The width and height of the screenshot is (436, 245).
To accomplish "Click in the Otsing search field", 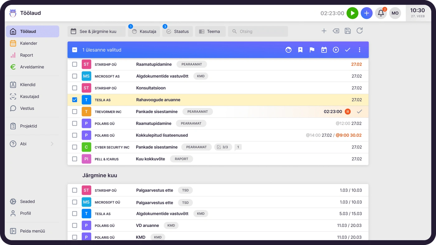I will point(258,31).
